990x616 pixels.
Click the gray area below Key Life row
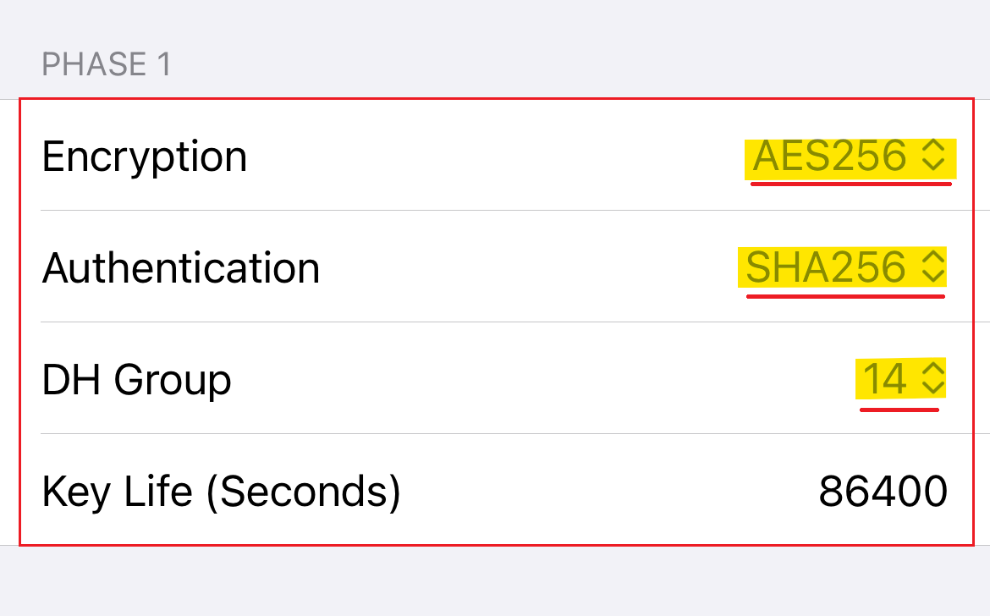(x=495, y=582)
